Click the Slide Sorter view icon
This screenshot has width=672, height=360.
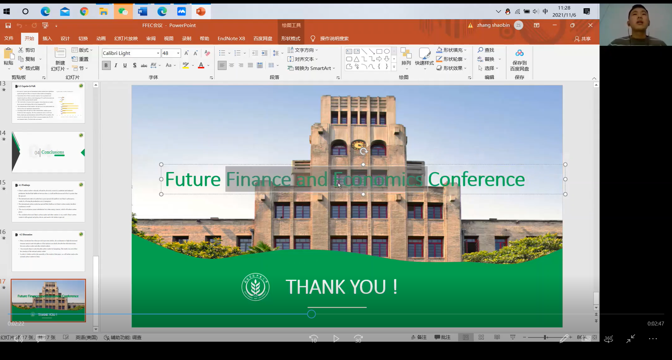481,337
